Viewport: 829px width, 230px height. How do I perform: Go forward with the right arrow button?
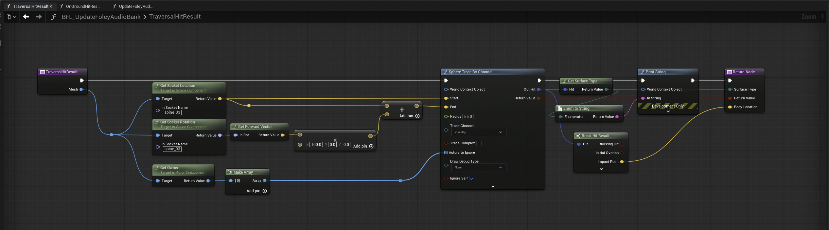(39, 17)
